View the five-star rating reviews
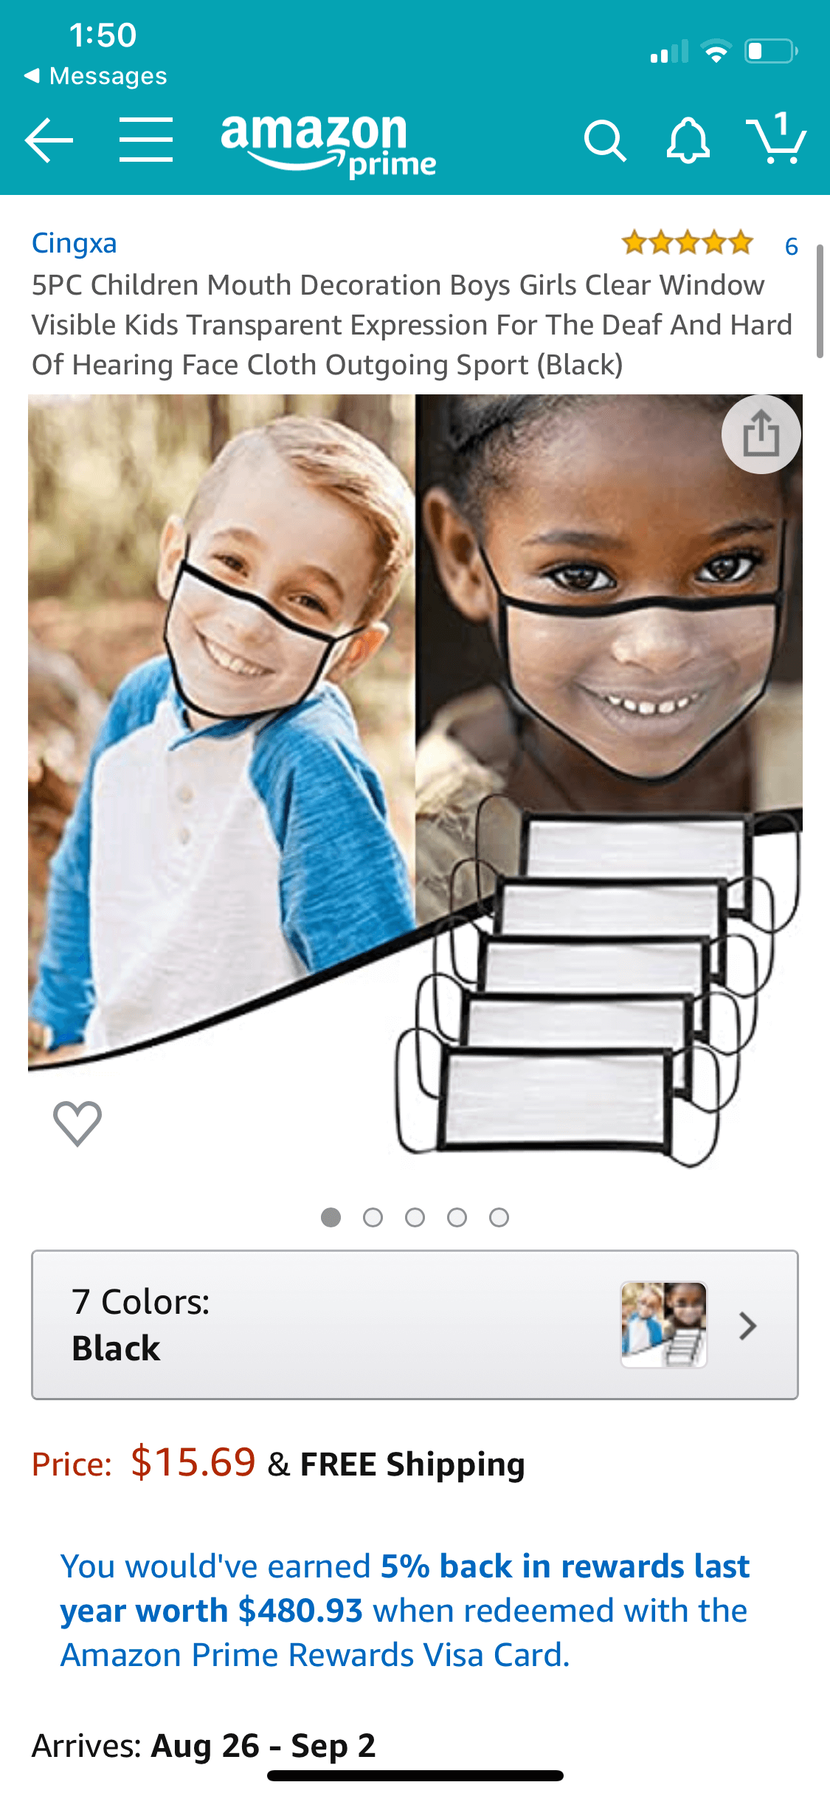Image resolution: width=830 pixels, height=1799 pixels. (688, 242)
